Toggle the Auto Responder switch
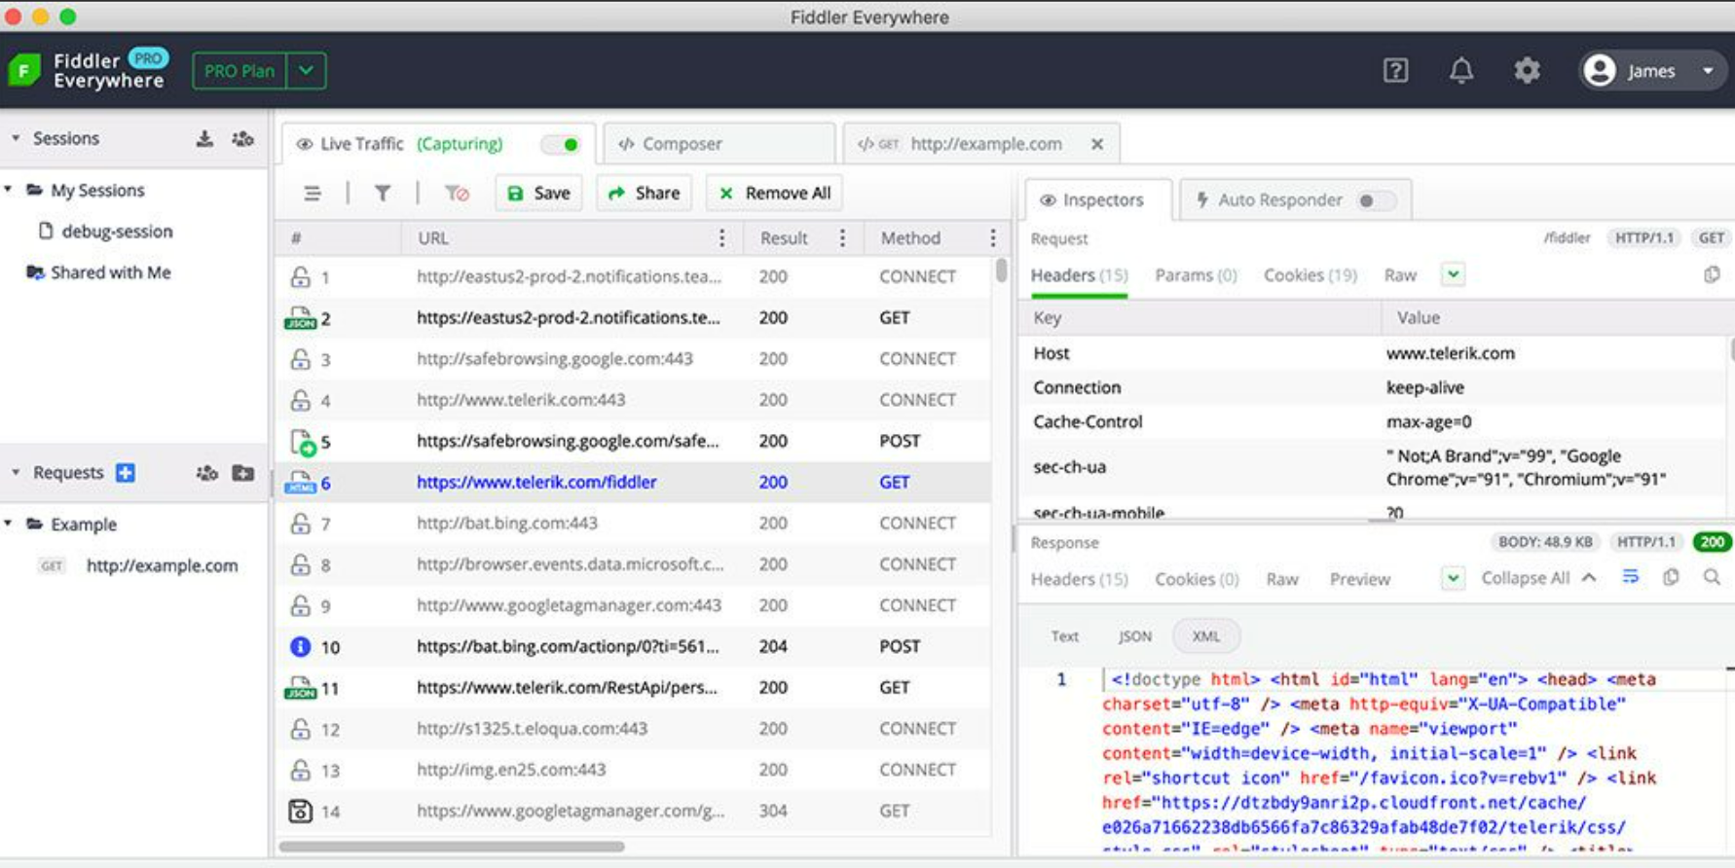1735x868 pixels. [x=1377, y=200]
